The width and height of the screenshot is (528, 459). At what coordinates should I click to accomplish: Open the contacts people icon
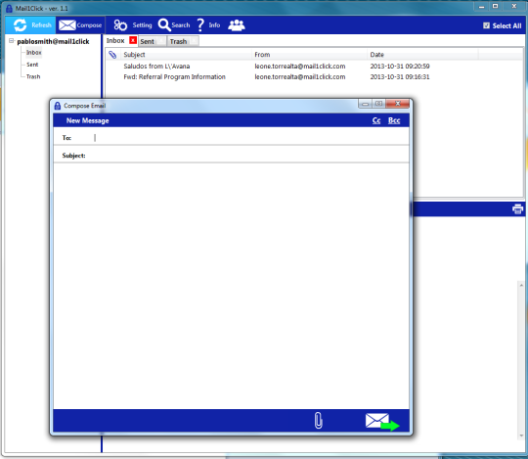(237, 25)
